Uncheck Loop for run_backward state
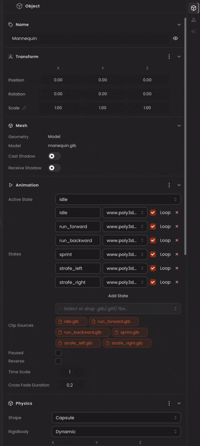Viewport: 200px width, 446px height. [x=153, y=240]
